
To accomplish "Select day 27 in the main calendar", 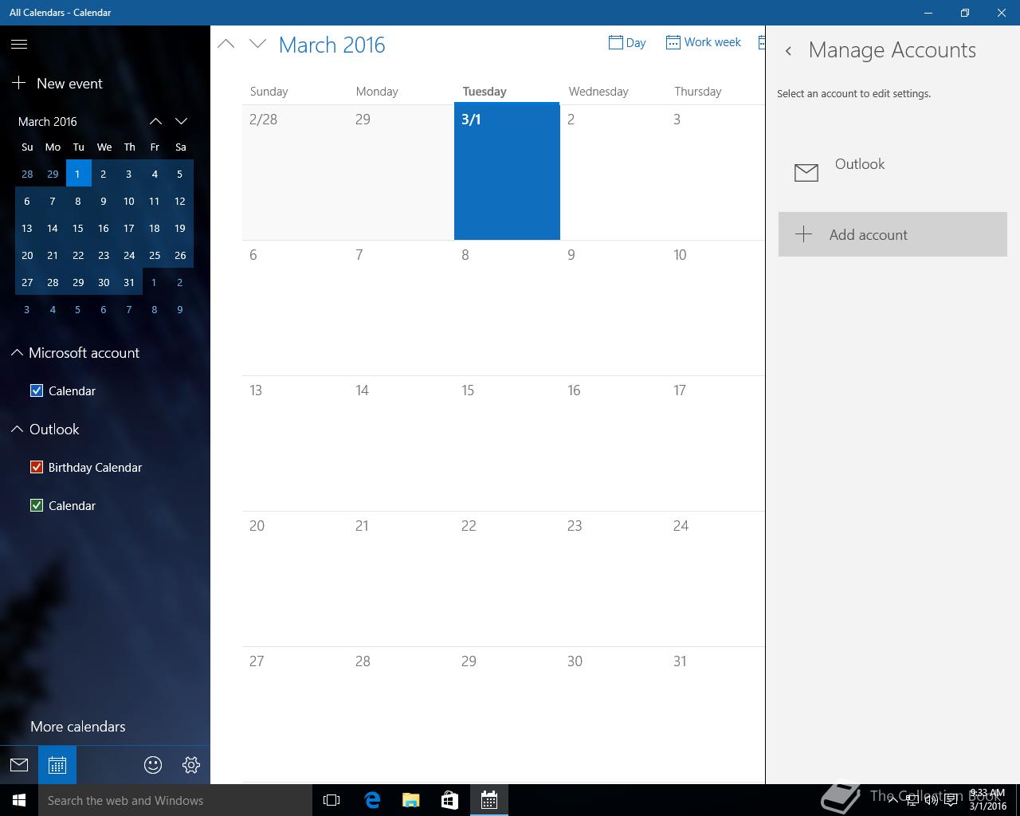I will click(295, 714).
